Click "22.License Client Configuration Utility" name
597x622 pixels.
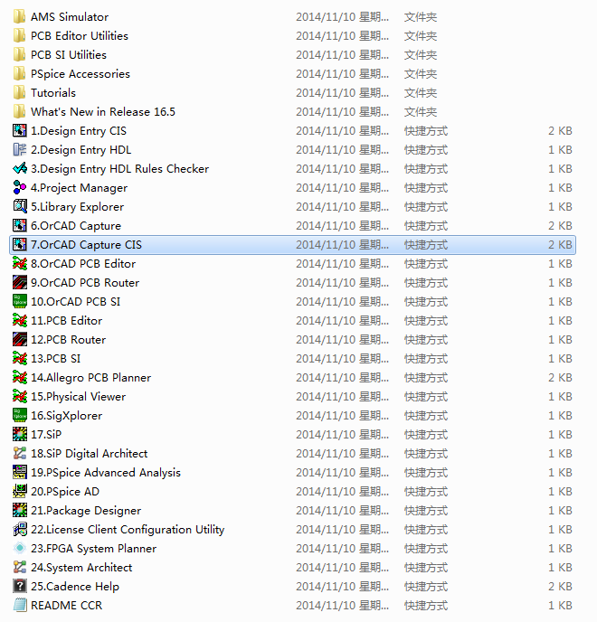[128, 530]
